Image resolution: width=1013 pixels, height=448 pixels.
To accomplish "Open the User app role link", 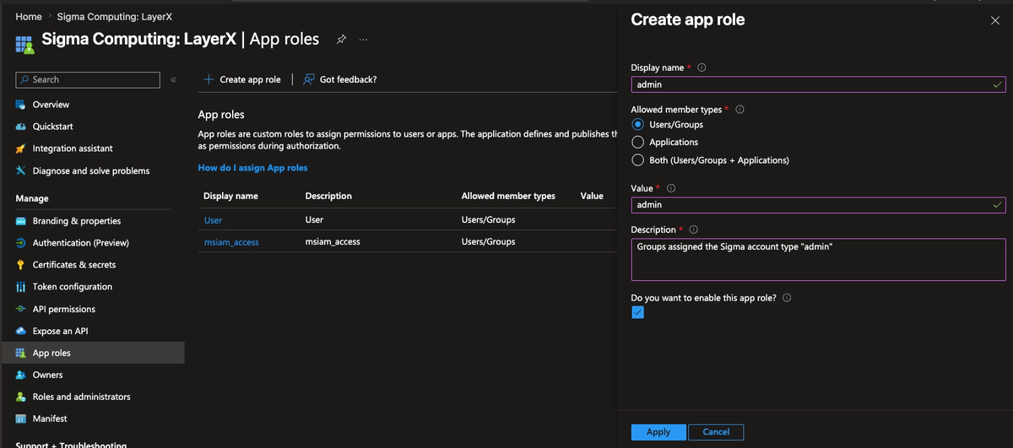I will pyautogui.click(x=213, y=220).
